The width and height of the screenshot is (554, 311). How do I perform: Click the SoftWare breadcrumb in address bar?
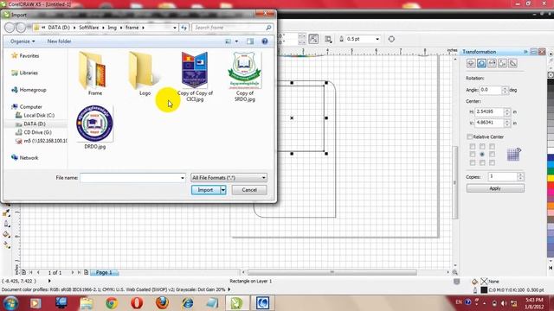88,28
